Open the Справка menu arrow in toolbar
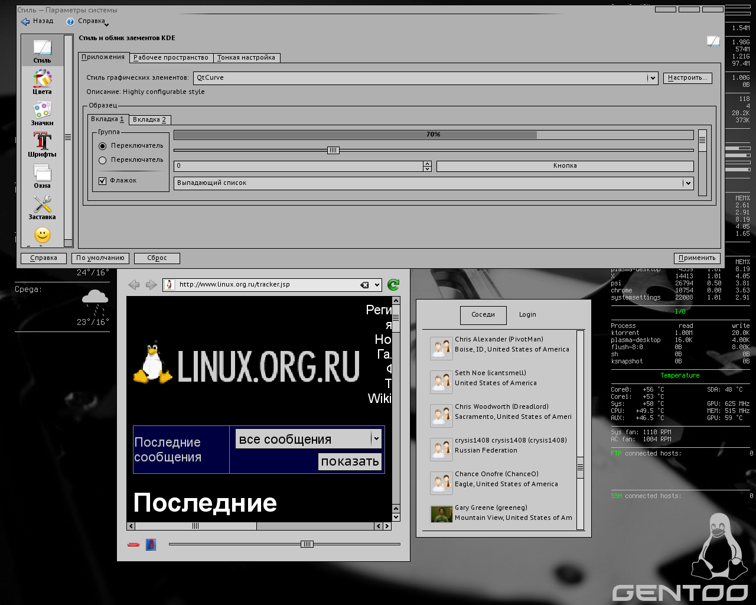 pyautogui.click(x=106, y=25)
